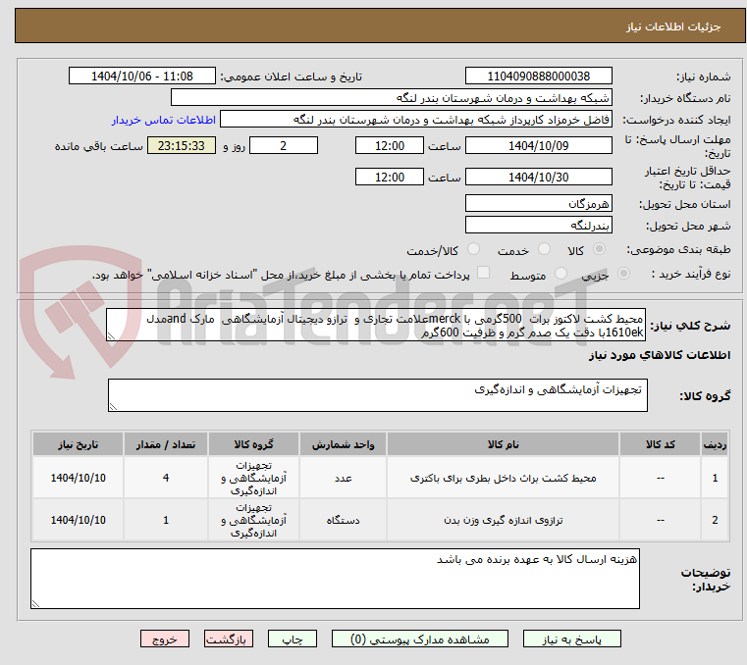Click the چاپ print button
747x665 pixels.
tap(293, 639)
